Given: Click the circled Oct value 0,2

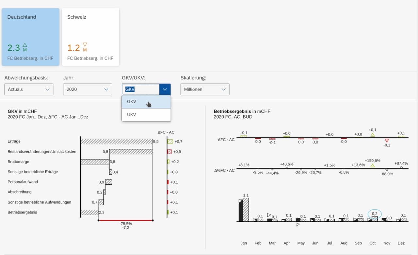Looking at the screenshot, I should [375, 213].
